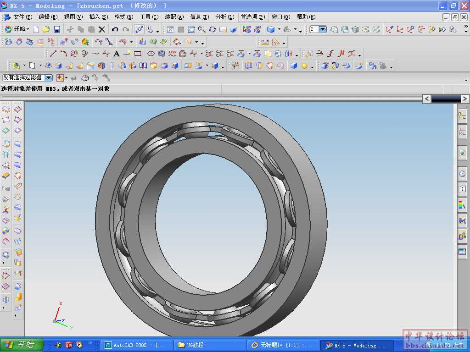The width and height of the screenshot is (470, 352).
Task: Select the Zoom magnifier tool
Action: click(x=202, y=29)
